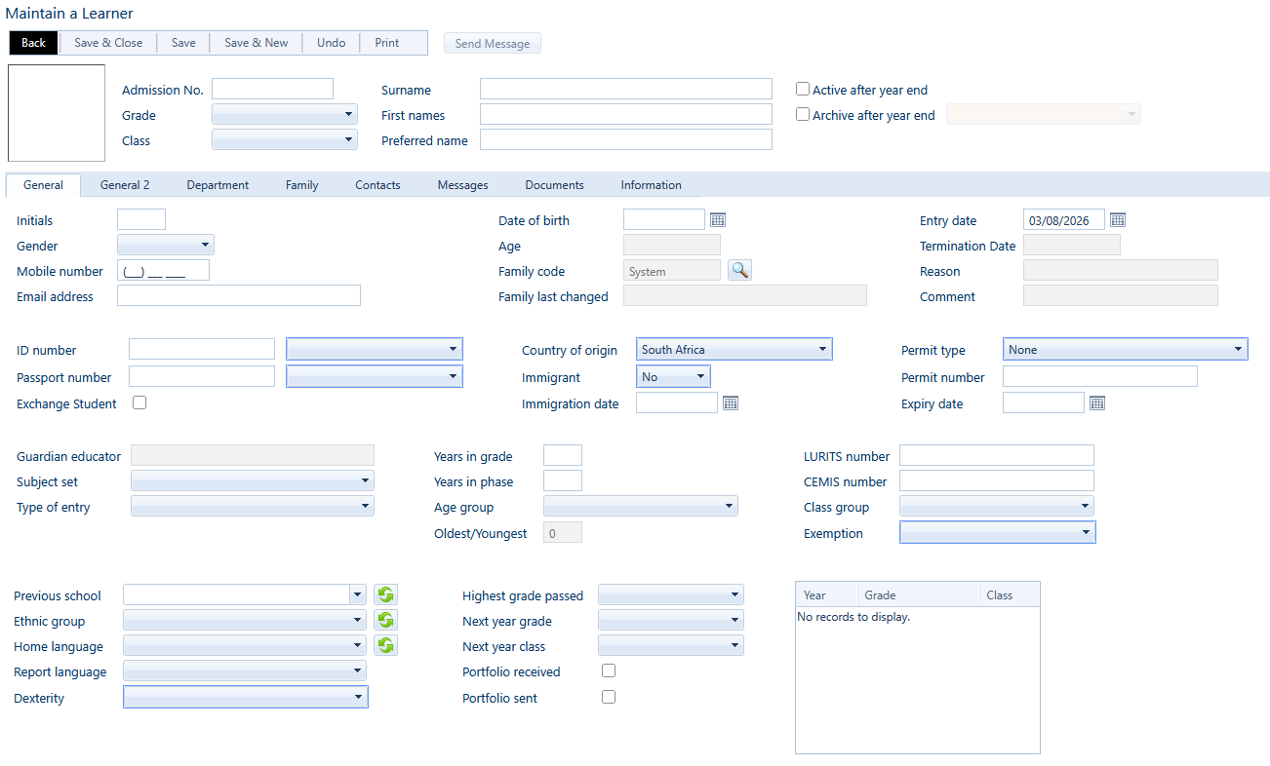Switch to the General 2 tab

tap(125, 184)
